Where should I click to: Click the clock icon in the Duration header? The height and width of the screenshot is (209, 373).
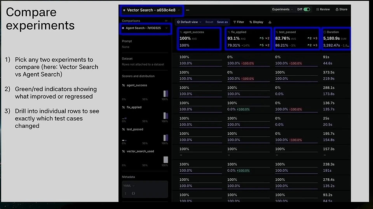coord(325,32)
